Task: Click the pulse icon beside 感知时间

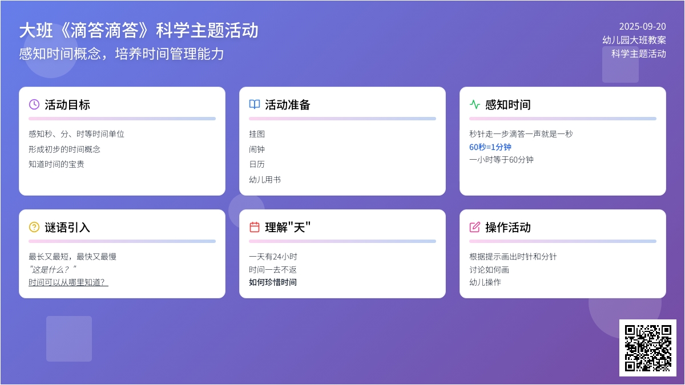Action: (x=475, y=104)
